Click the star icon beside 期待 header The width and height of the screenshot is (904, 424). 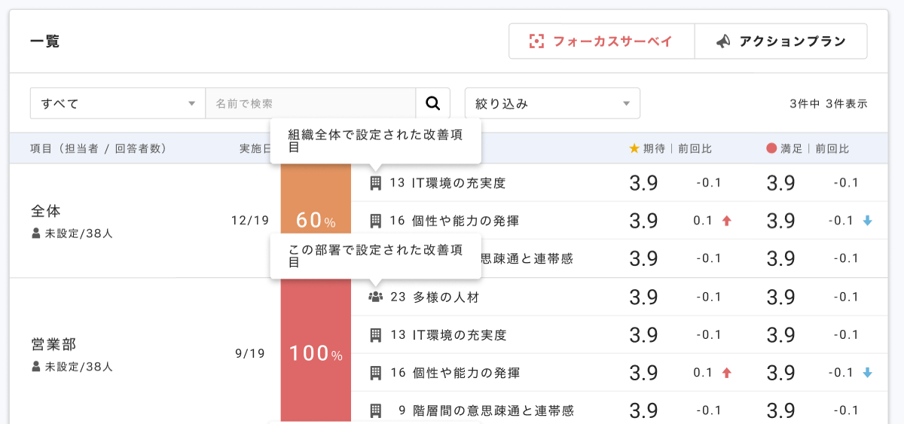634,149
